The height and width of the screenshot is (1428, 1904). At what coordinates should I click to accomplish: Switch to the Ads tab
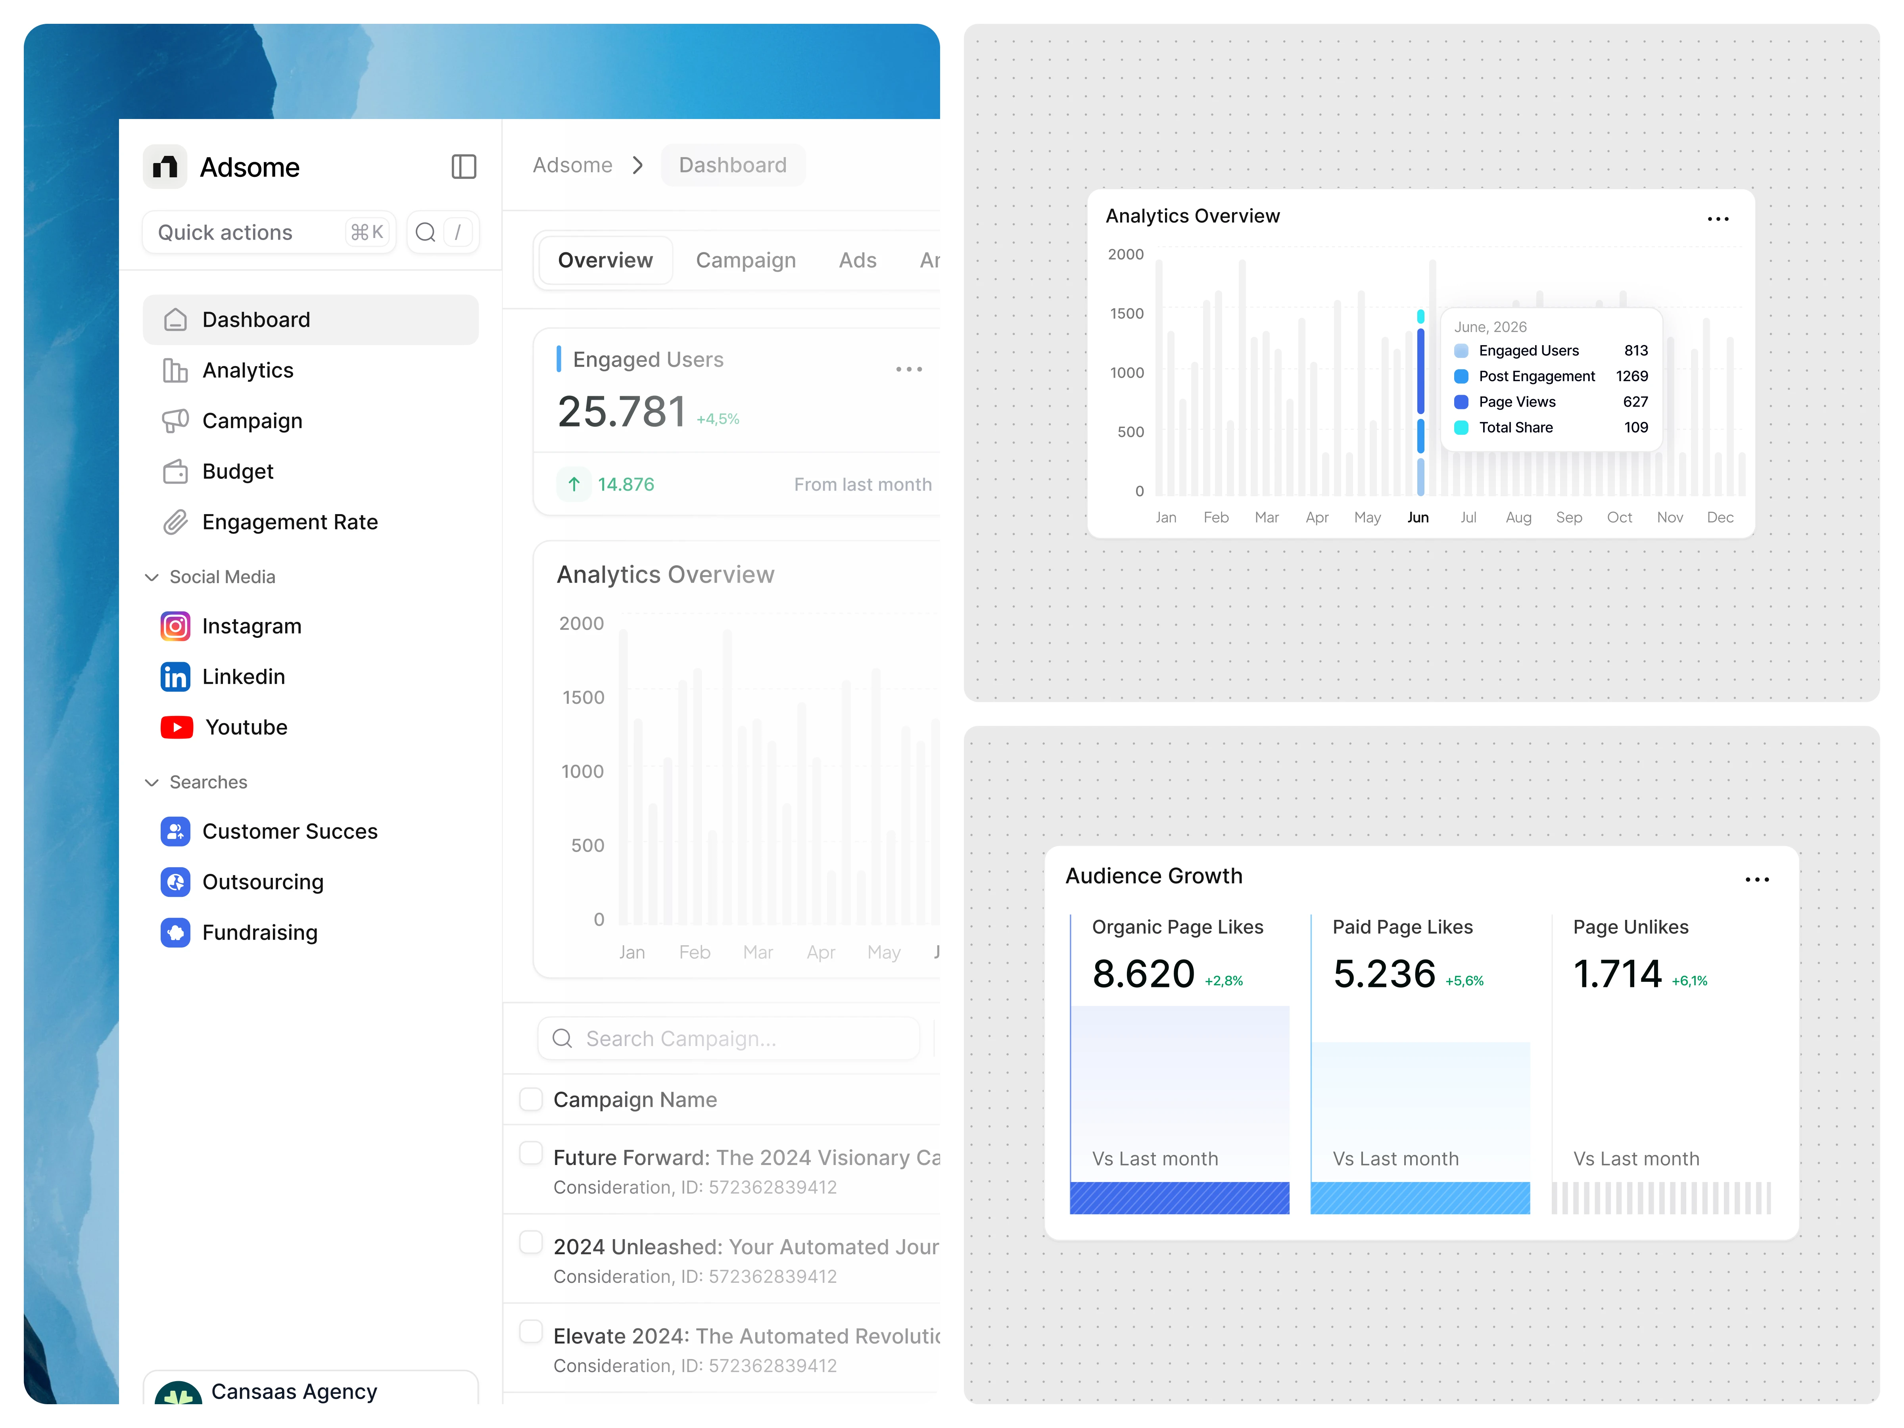857,260
